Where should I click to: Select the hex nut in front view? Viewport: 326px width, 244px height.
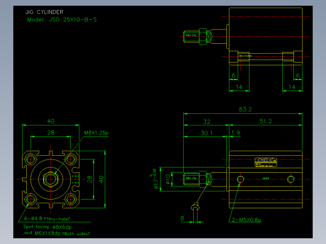(x=50, y=179)
